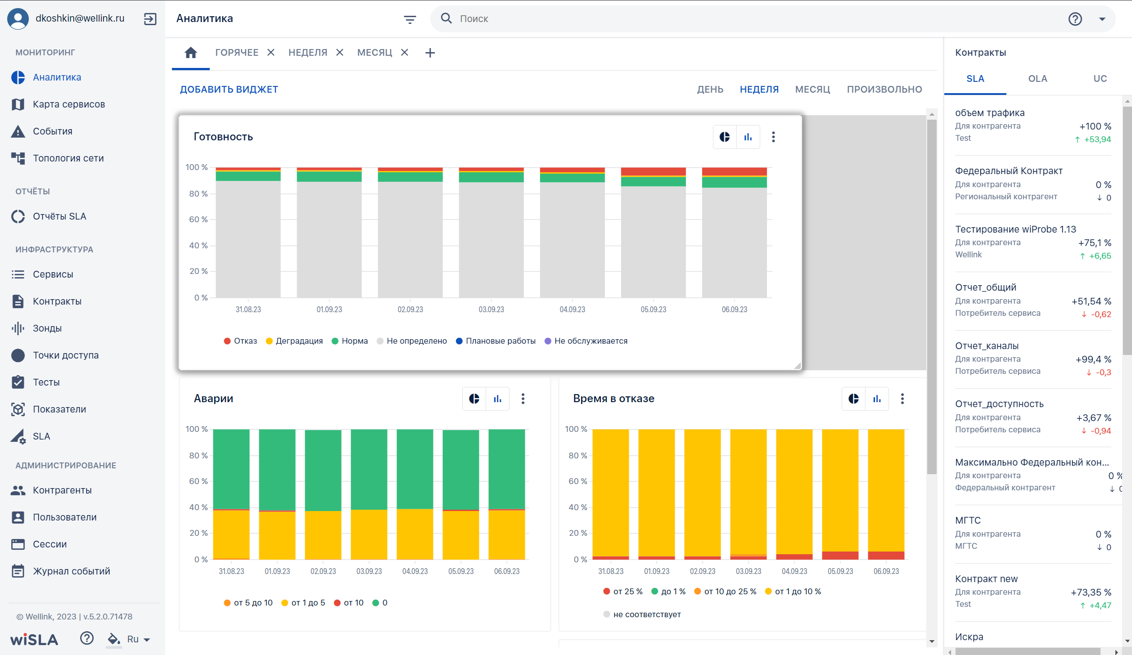Open three-dot menu of Время в отказе widget
Image resolution: width=1132 pixels, height=655 pixels.
[x=902, y=399]
